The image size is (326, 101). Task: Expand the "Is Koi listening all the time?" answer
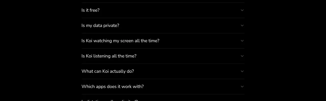point(109,56)
